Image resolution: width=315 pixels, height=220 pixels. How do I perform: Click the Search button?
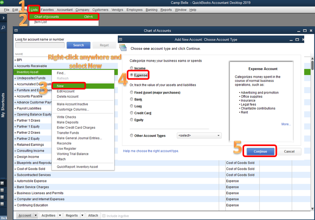coord(78,45)
